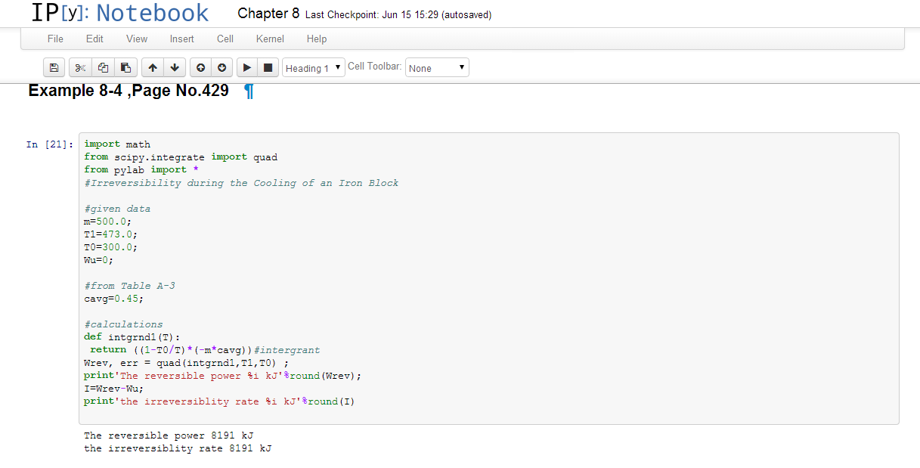Select the Help menu item
920x468 pixels.
click(317, 39)
